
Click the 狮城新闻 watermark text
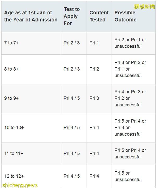click(x=144, y=7)
